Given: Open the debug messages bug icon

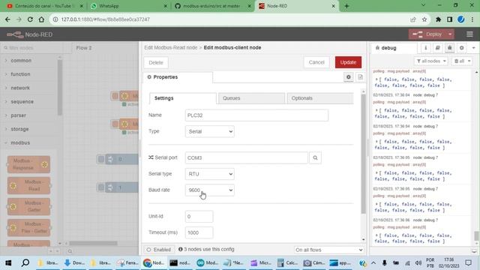Looking at the screenshot, I should coord(449,48).
